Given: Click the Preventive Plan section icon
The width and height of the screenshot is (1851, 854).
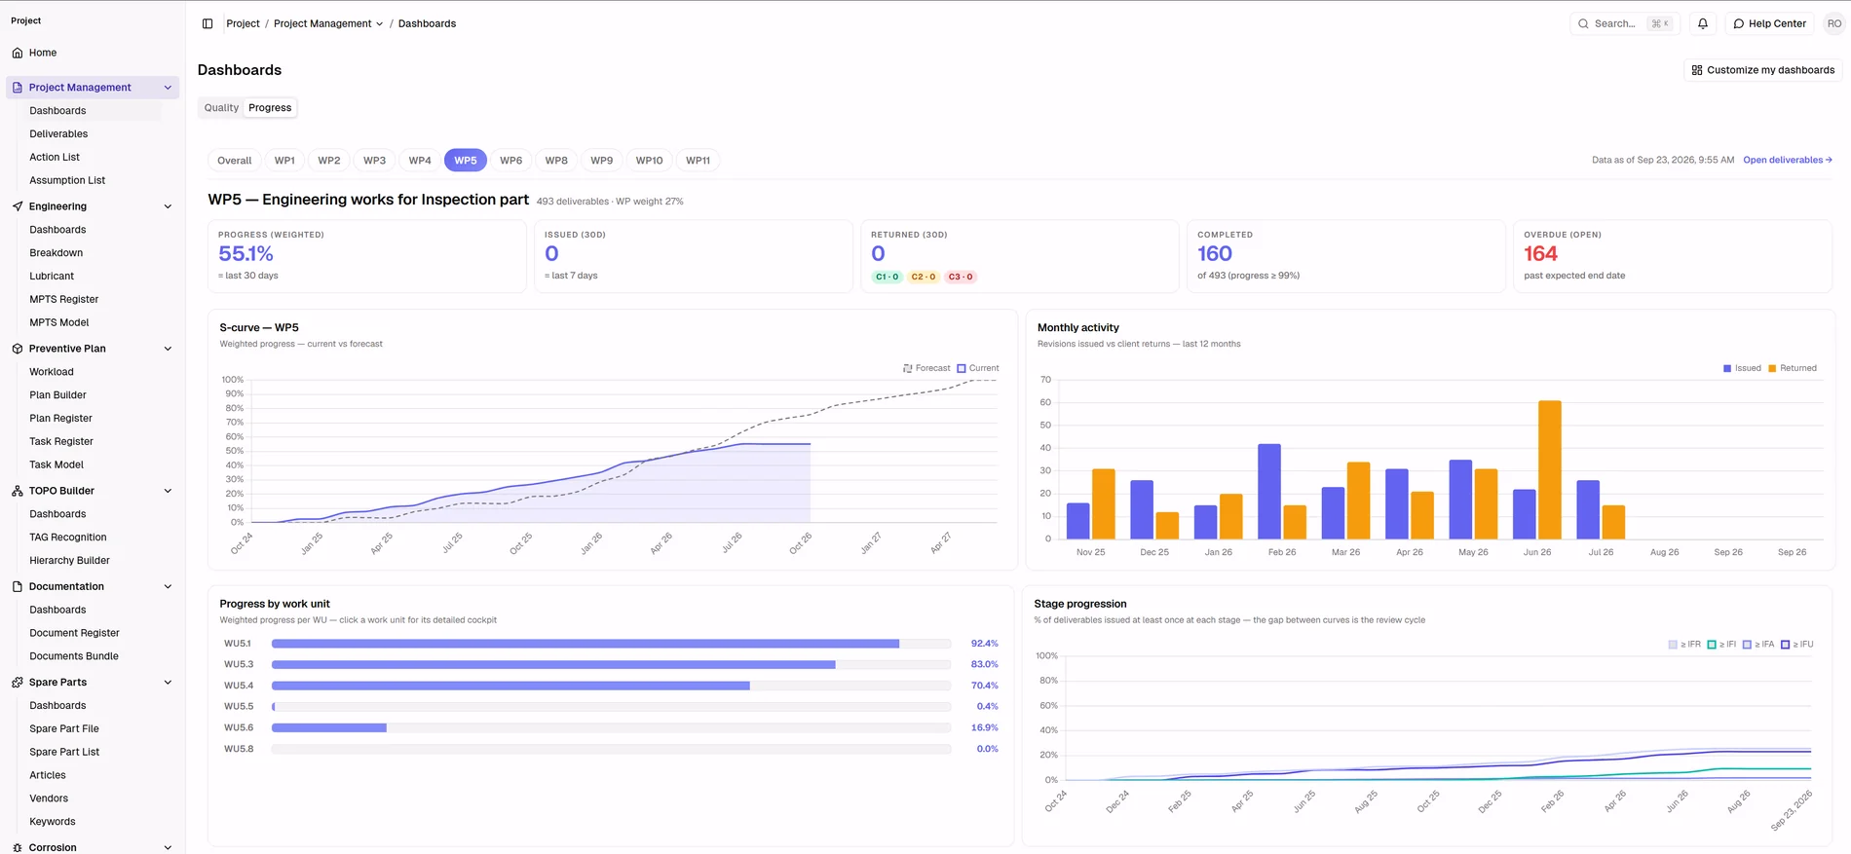Looking at the screenshot, I should coord(18,349).
